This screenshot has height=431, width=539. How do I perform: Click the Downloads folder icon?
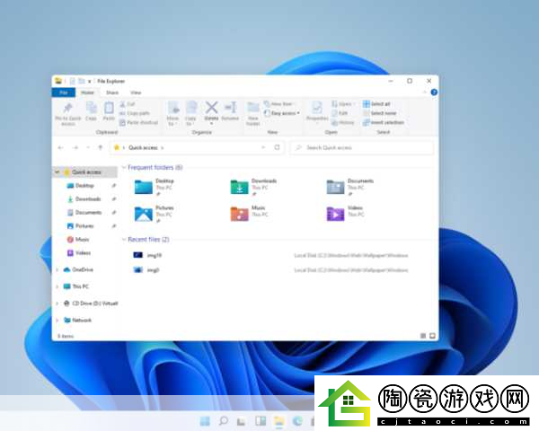(x=239, y=187)
